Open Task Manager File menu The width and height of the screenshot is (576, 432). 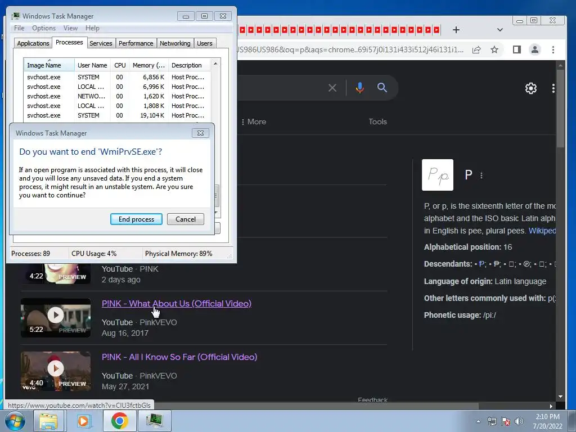click(19, 28)
